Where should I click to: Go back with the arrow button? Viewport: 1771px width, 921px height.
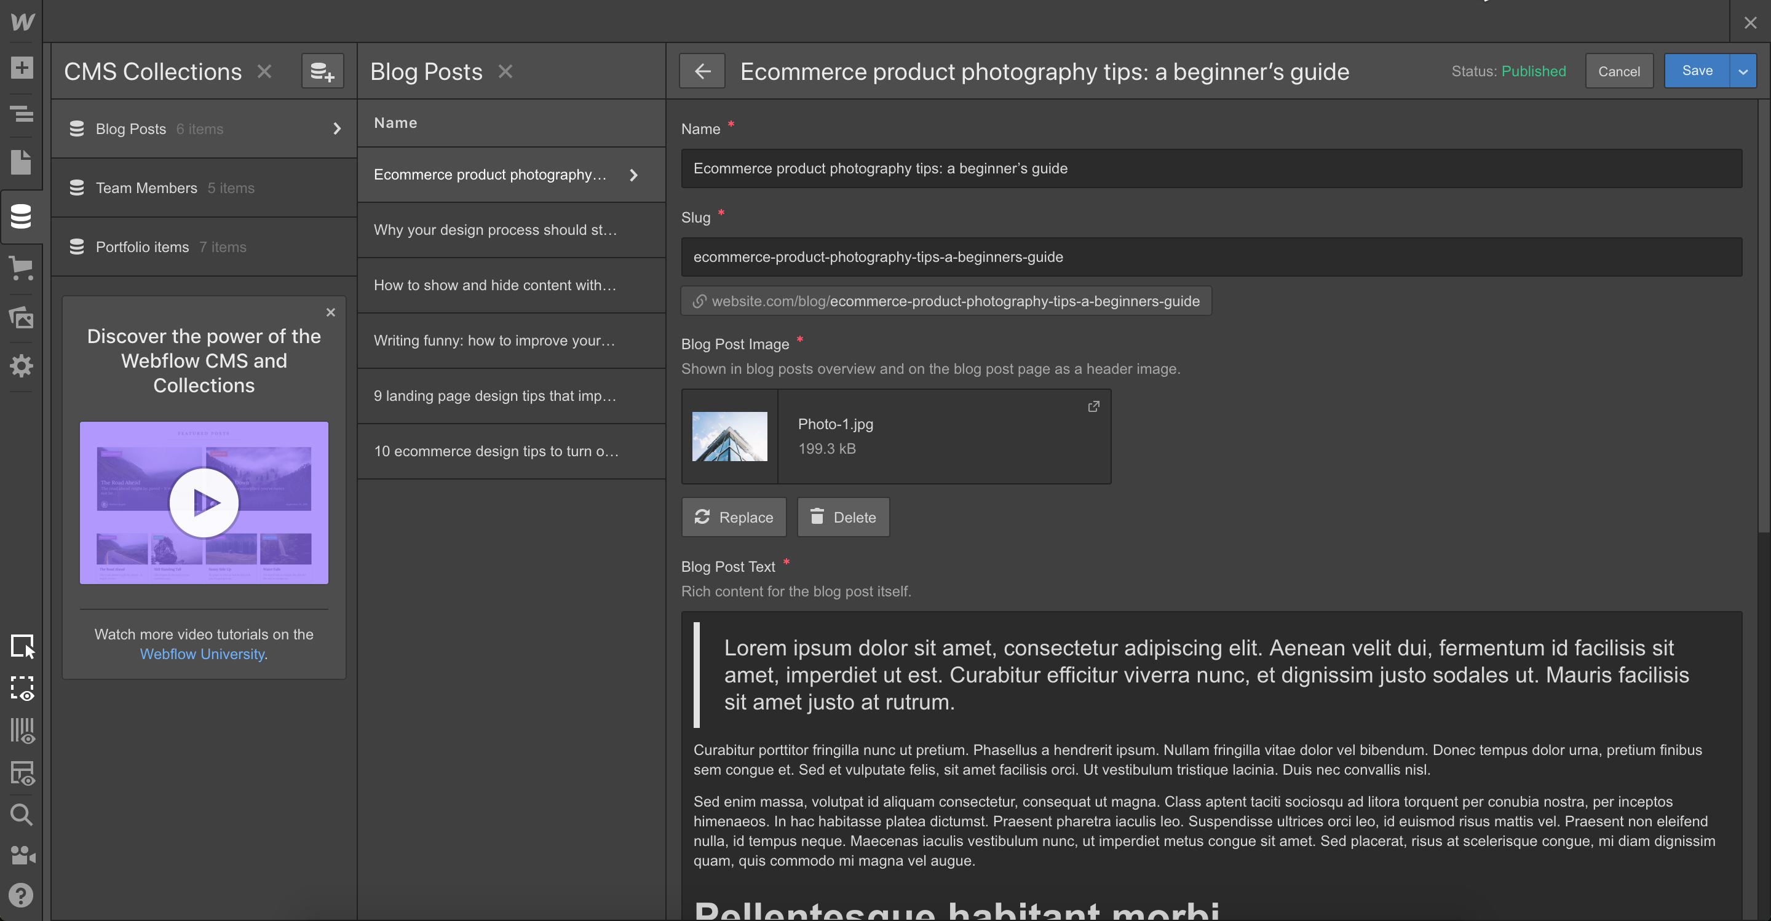(702, 71)
